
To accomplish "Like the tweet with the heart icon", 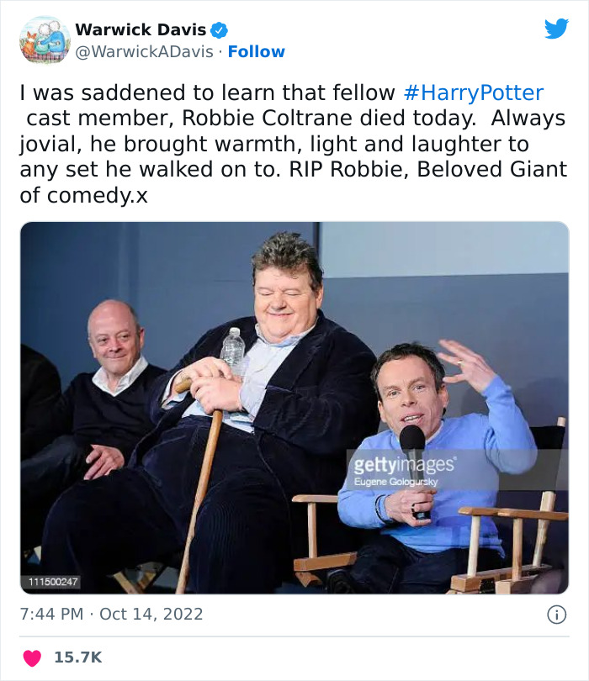I will tap(33, 657).
